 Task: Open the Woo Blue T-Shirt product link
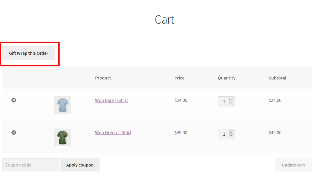pyautogui.click(x=111, y=100)
